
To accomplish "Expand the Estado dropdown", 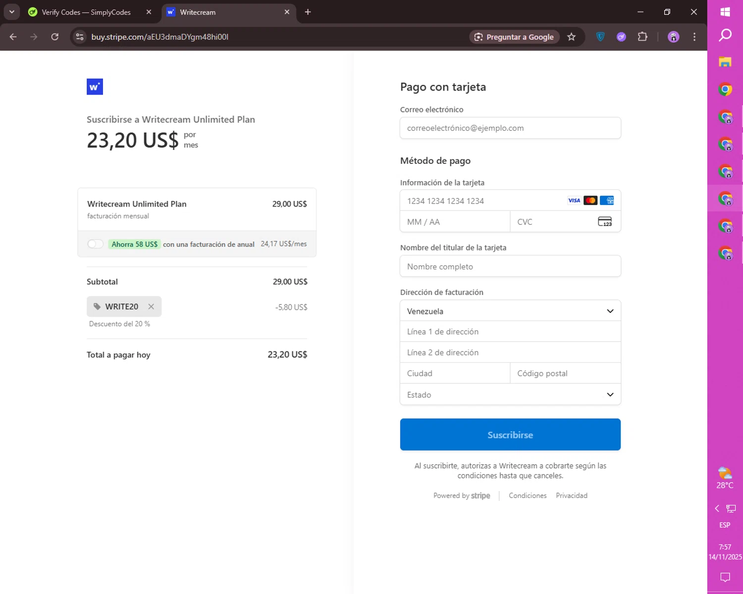I will click(x=510, y=395).
